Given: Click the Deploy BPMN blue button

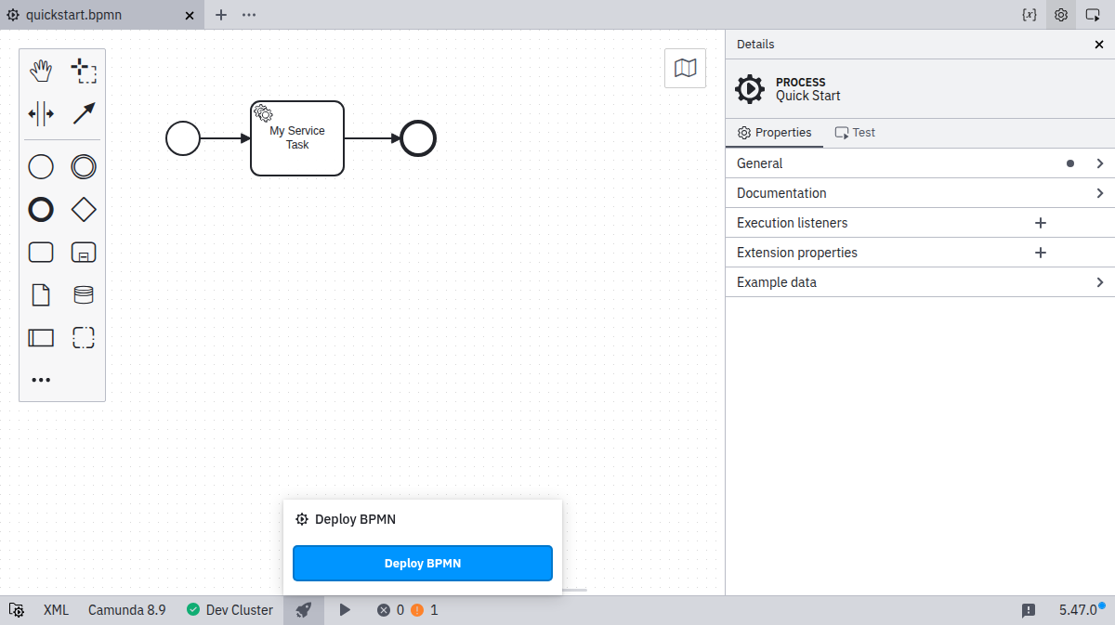Looking at the screenshot, I should point(423,564).
